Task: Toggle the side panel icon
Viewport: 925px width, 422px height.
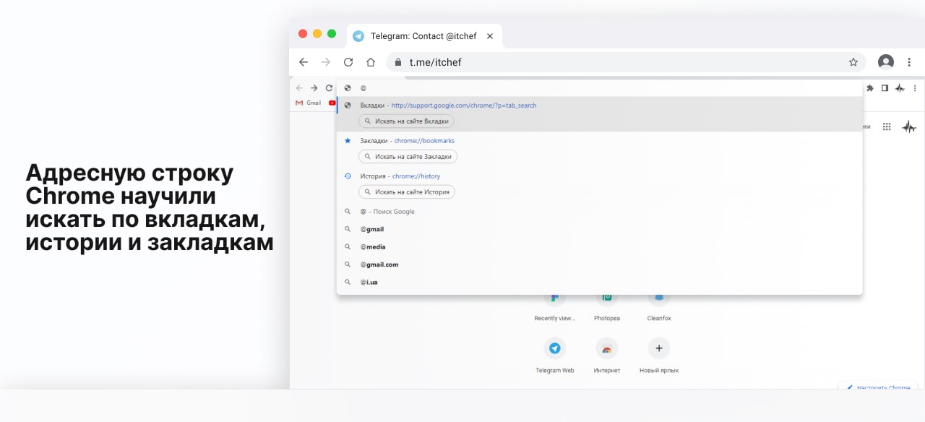Action: click(x=885, y=88)
